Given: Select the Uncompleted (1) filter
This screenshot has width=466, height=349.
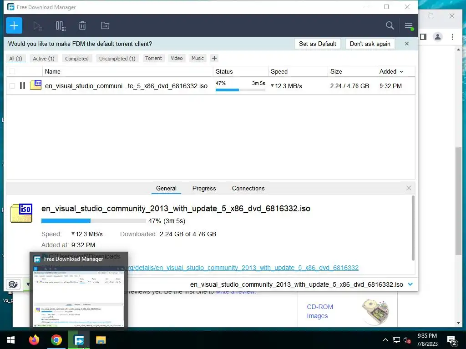Looking at the screenshot, I should 117,59.
